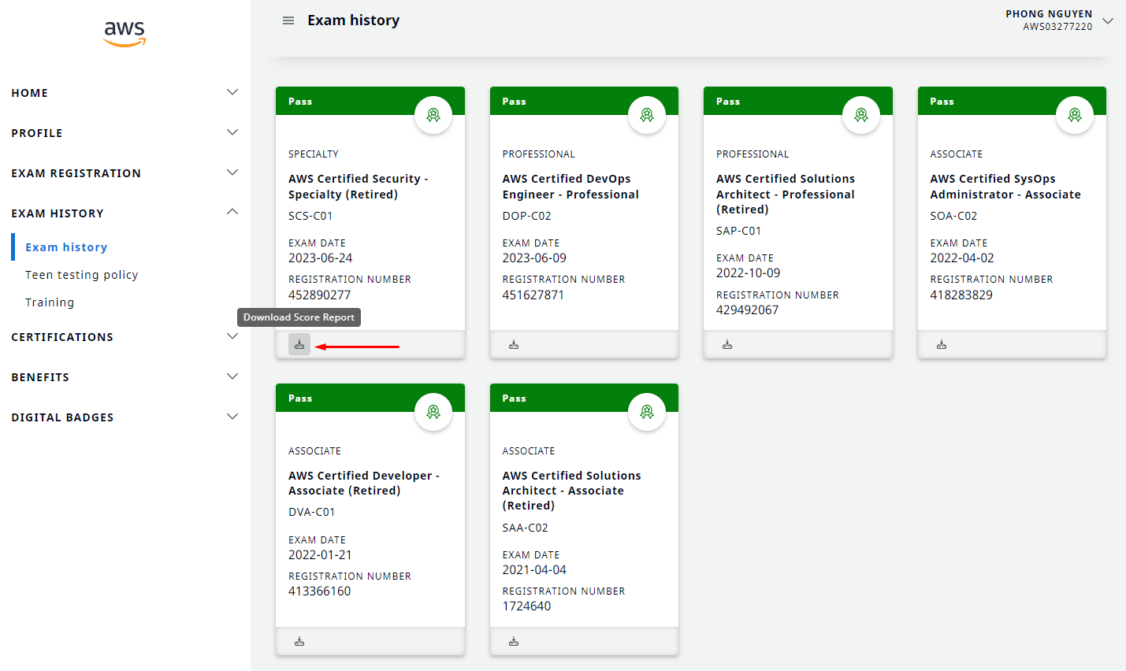The width and height of the screenshot is (1126, 671).
Task: Expand the Digital Badges menu section
Action: 232,417
